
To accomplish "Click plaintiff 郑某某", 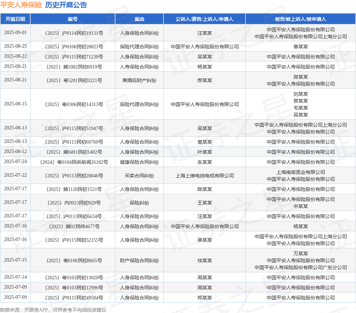I will point(204,298).
